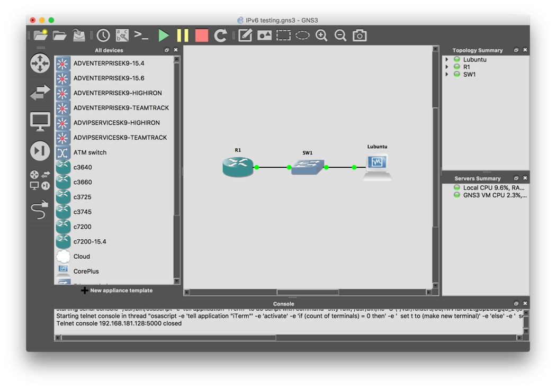Viewport: 556px width, 389px height.
Task: Open the End devices category
Action: 40,121
